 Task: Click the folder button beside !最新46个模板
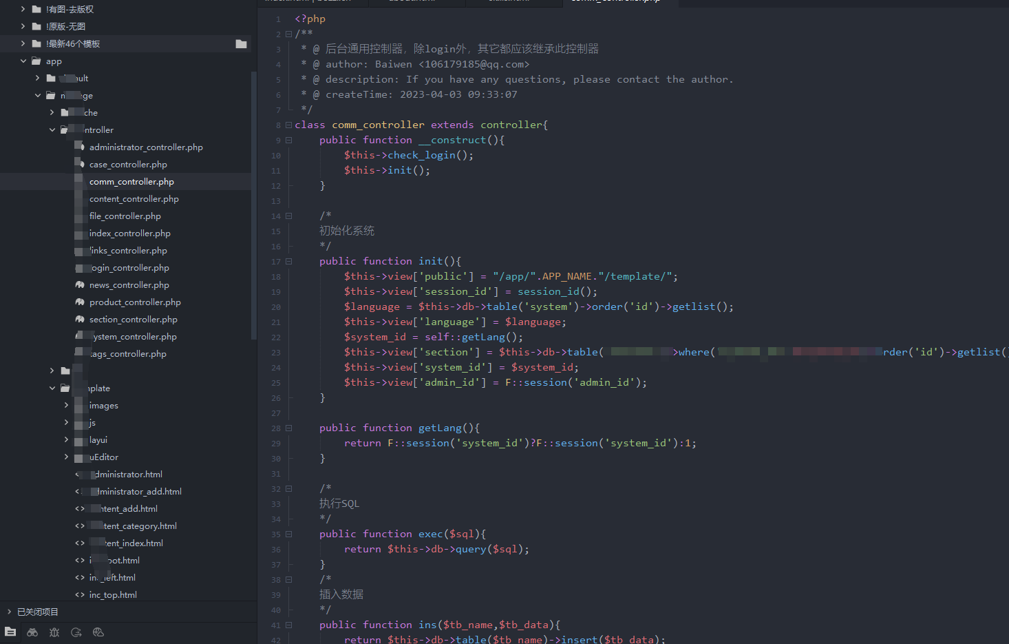tap(241, 43)
